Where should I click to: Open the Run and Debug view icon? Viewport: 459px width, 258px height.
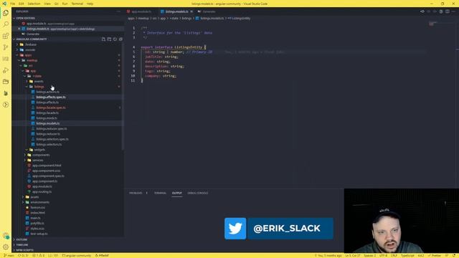point(6,70)
